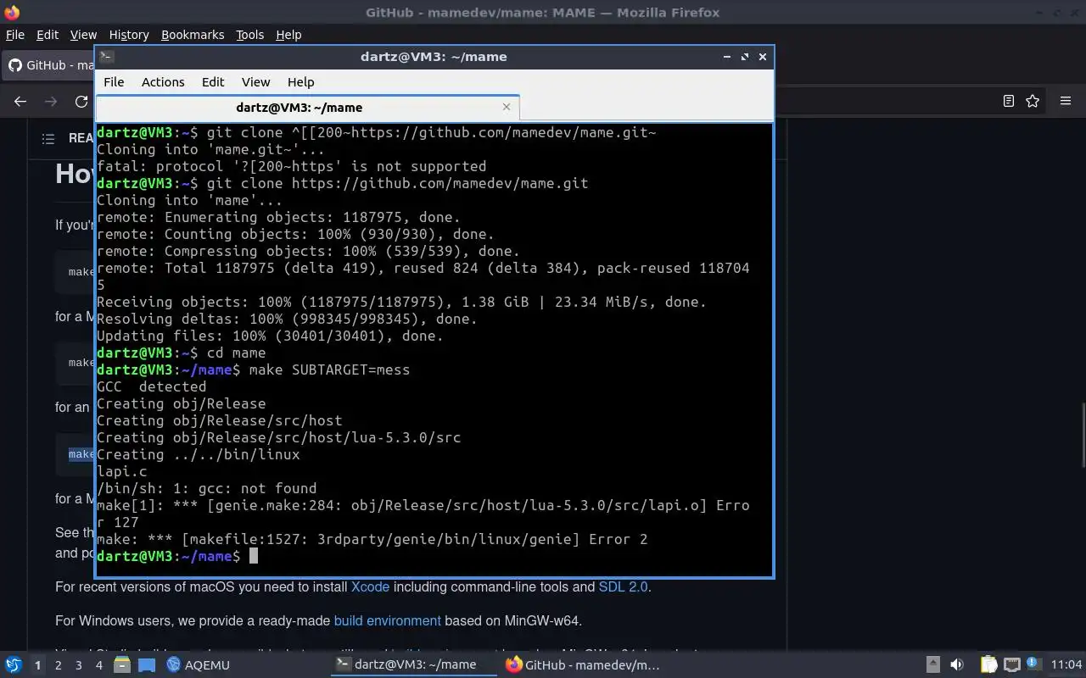
Task: Open the terminal View menu
Action: click(x=255, y=82)
